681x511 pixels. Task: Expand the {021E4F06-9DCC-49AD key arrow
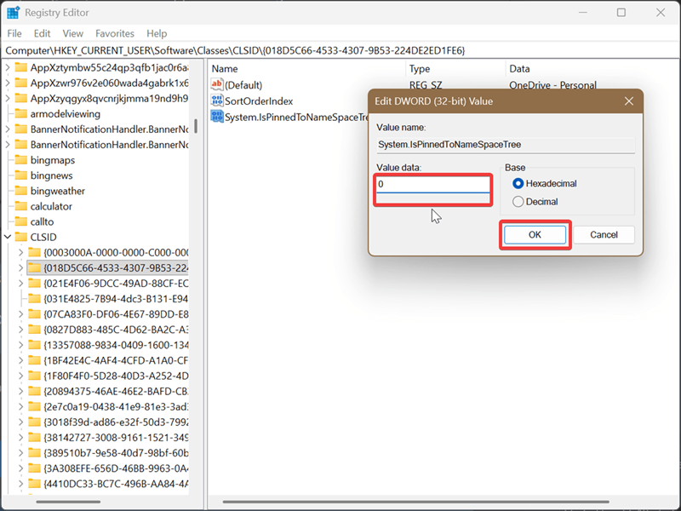[x=20, y=284]
